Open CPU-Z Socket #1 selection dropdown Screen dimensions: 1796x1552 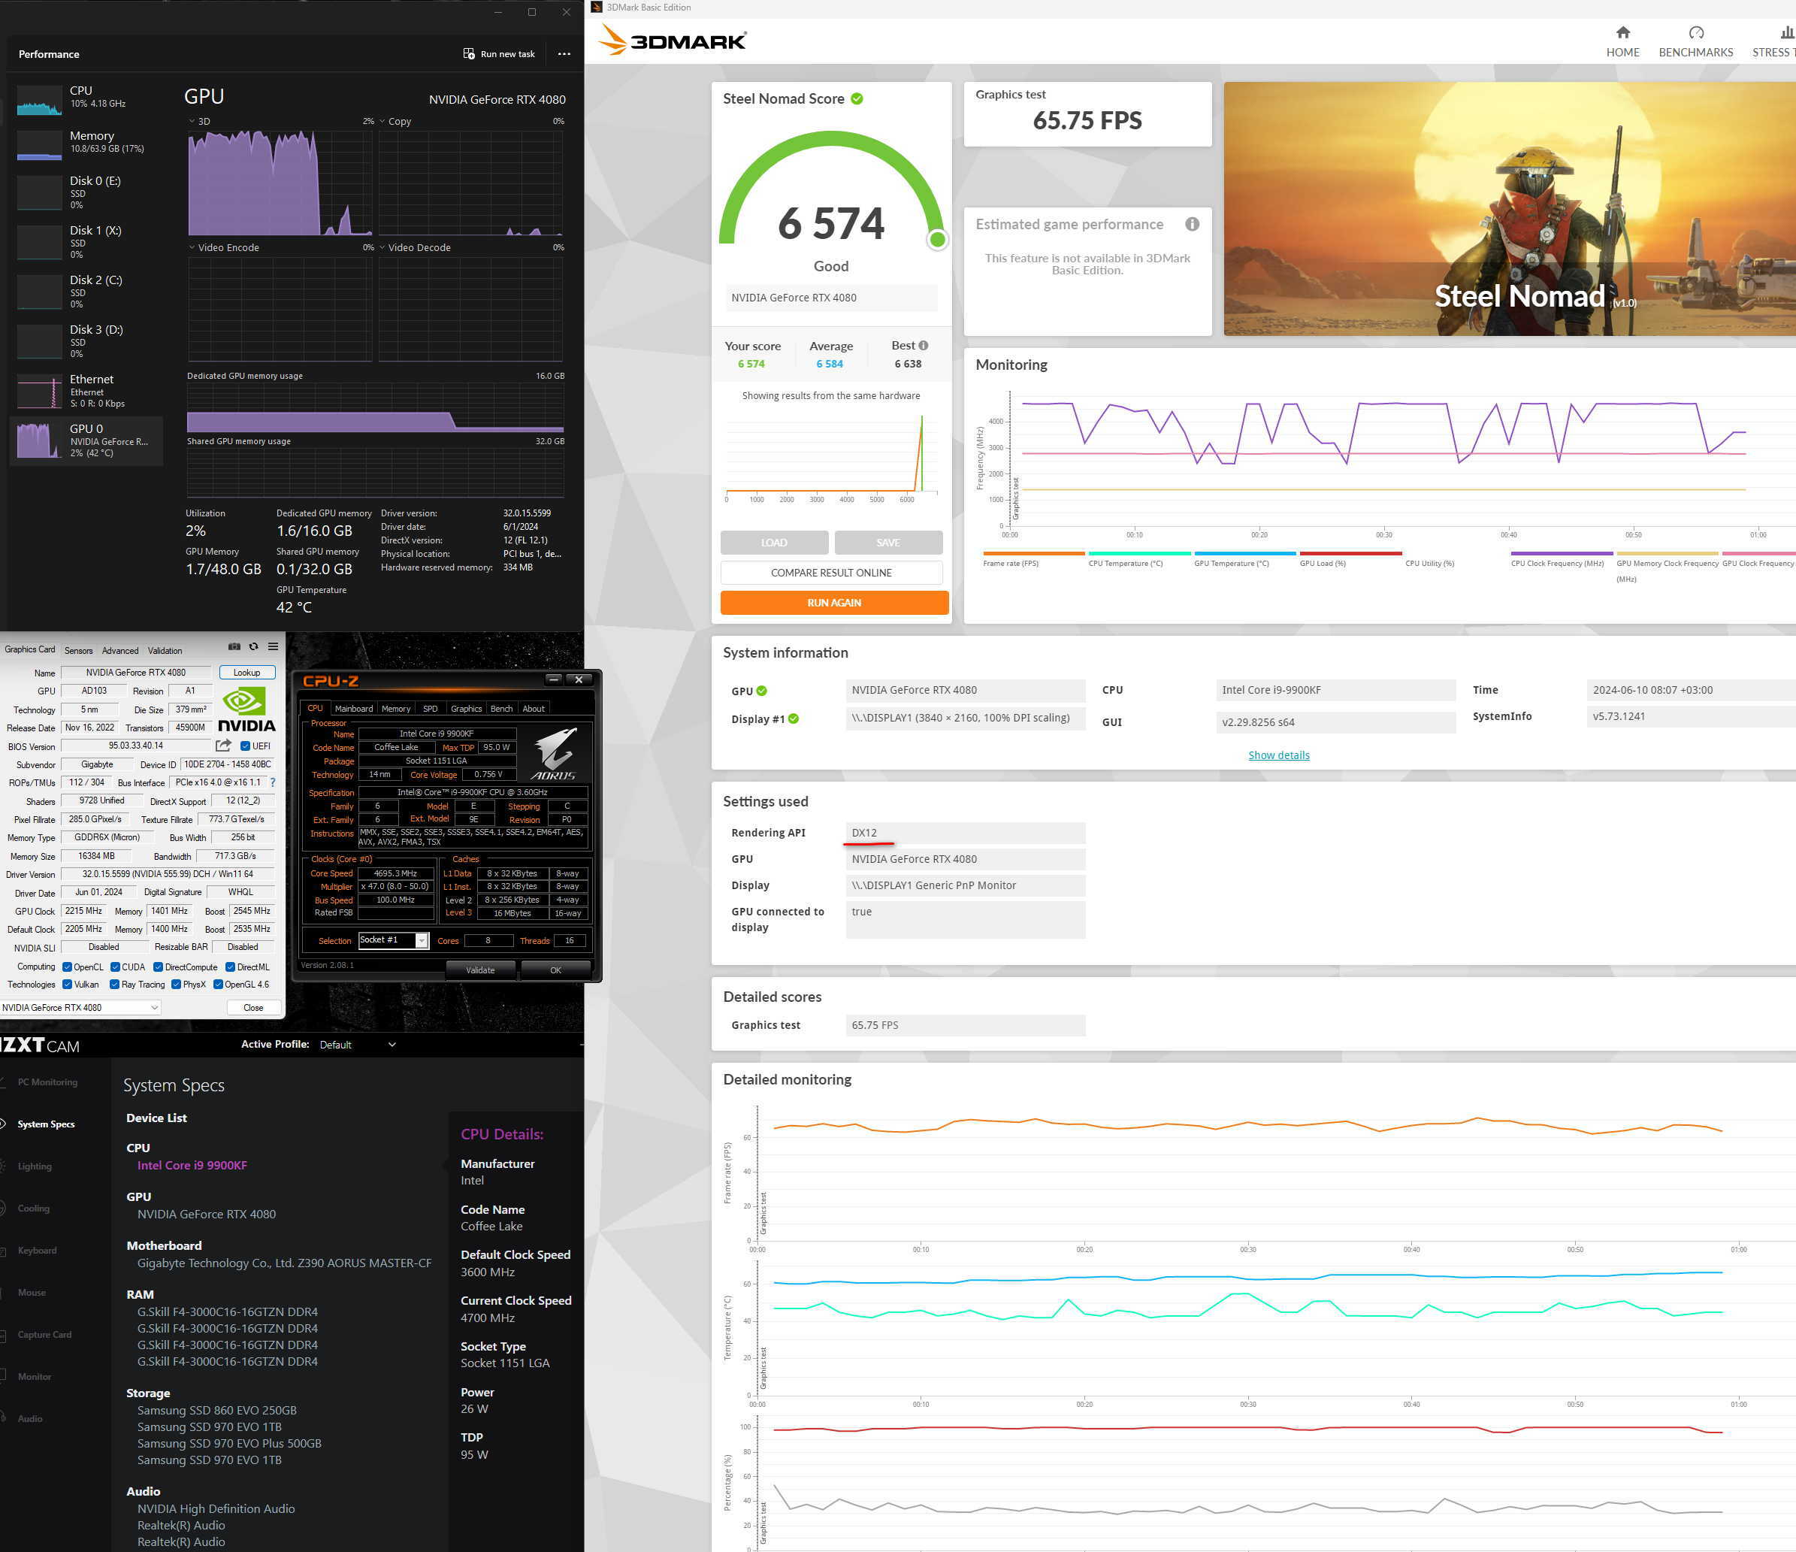tap(394, 940)
